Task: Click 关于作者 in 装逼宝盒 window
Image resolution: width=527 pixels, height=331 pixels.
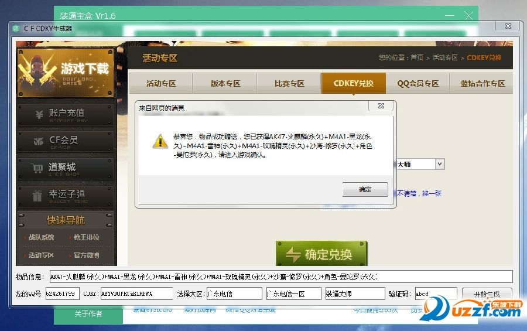Action: [x=88, y=314]
